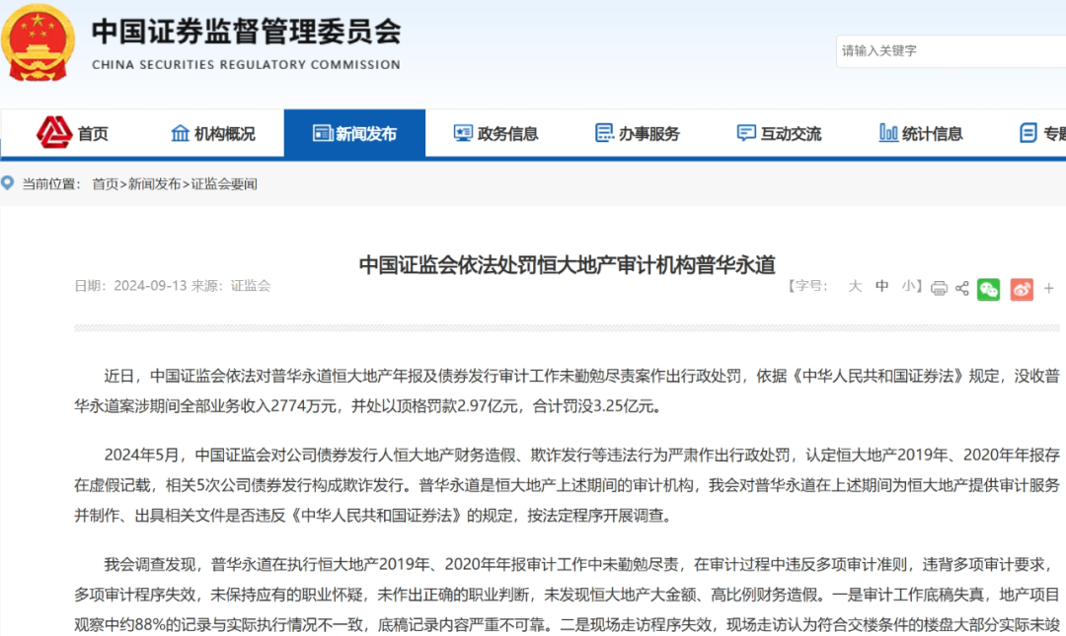Open the 互动交流 menu item
1066x636 pixels.
click(x=779, y=133)
